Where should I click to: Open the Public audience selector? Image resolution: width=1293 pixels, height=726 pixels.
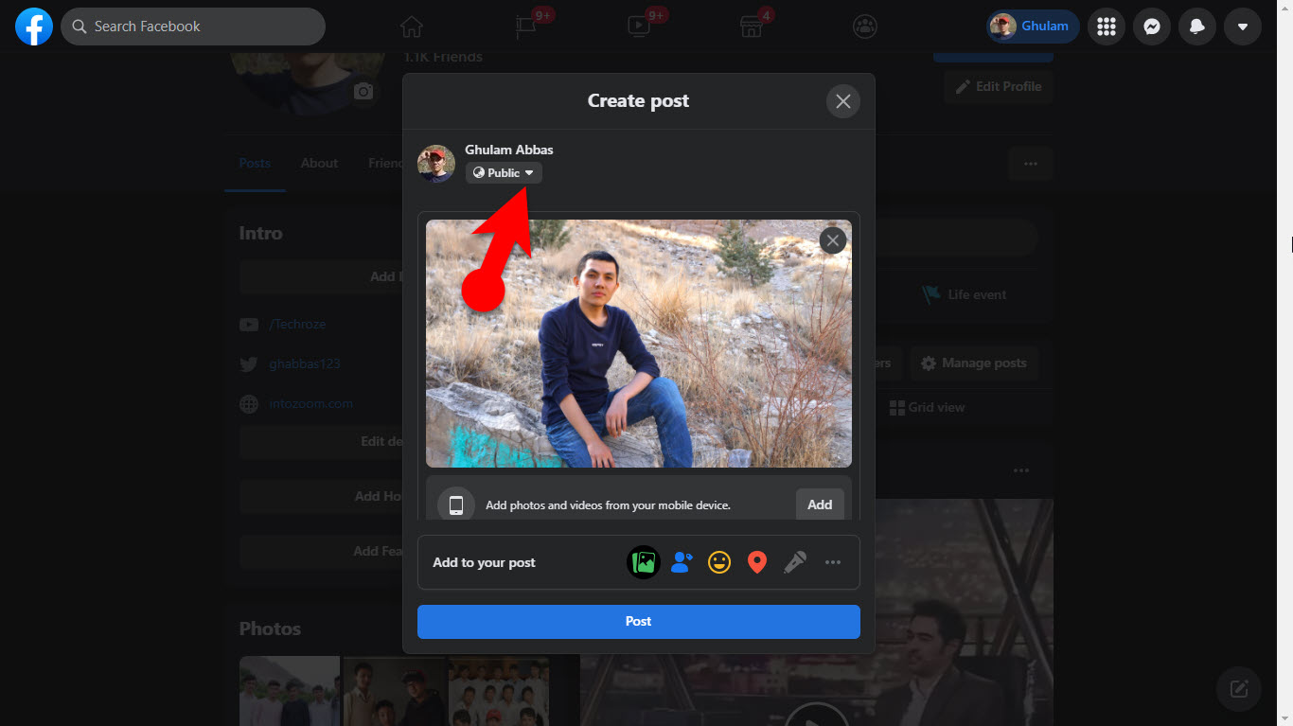(x=504, y=172)
